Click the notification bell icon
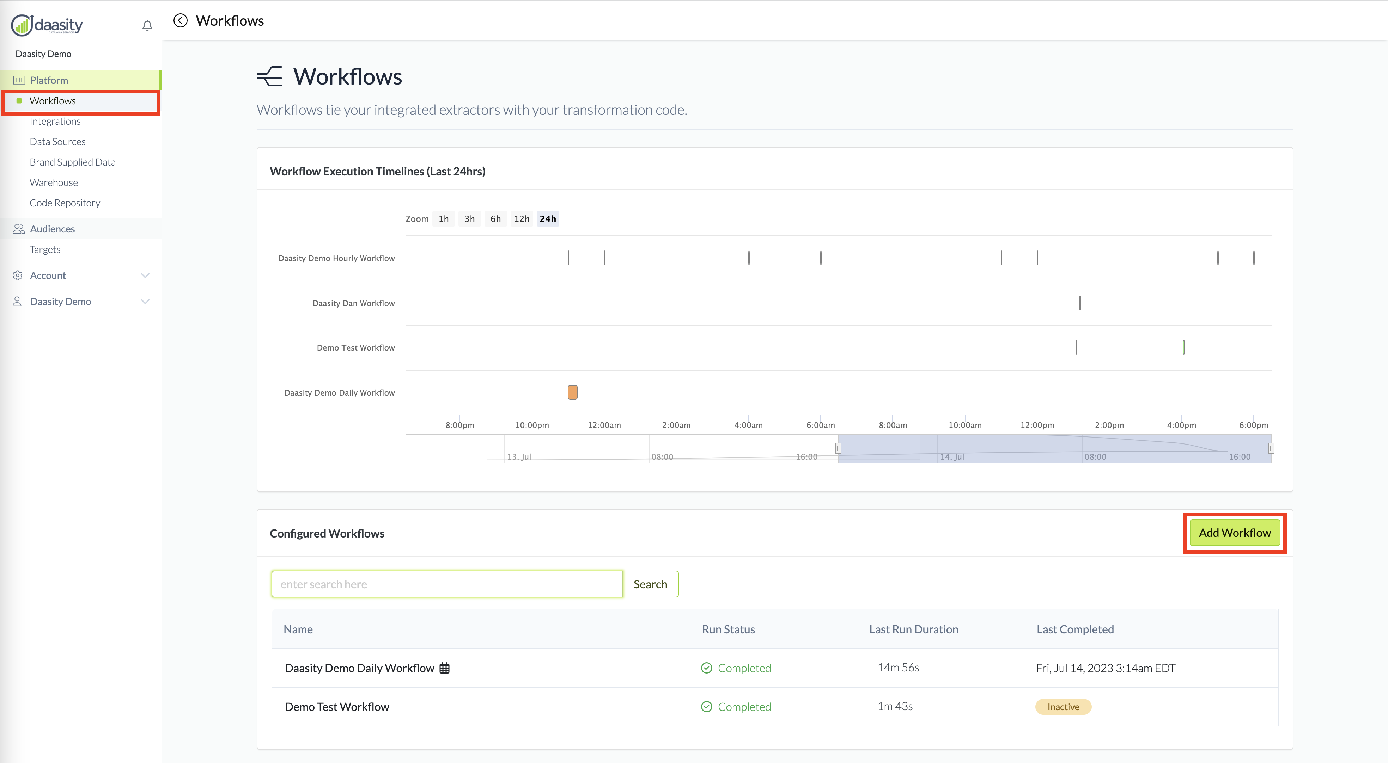Screen dimensions: 1388x763 (x=147, y=25)
